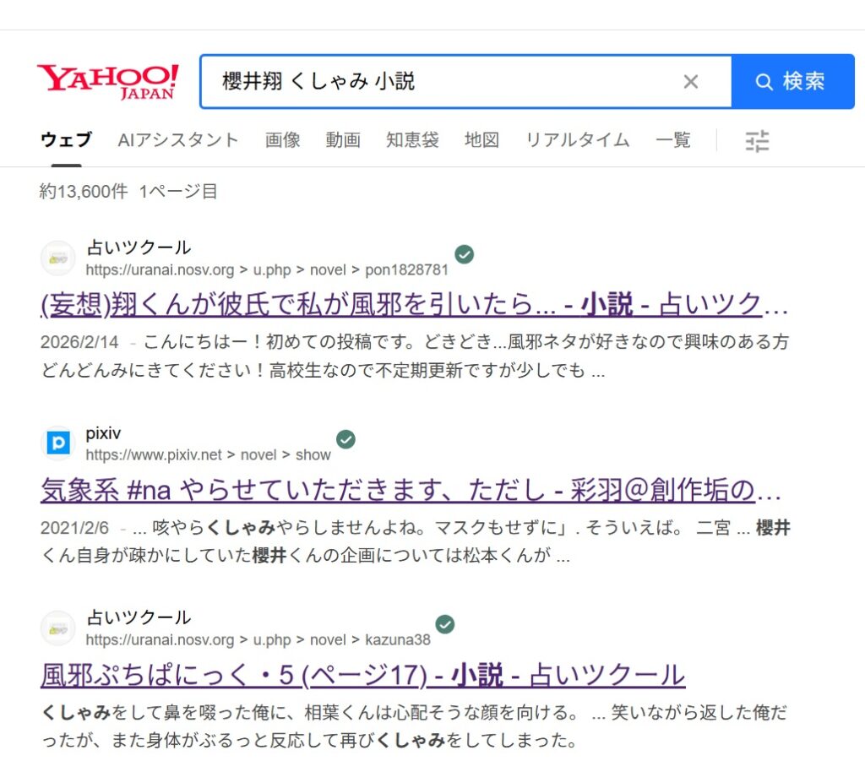865x761 pixels.
Task: Click the favicon of the kazuna38 result
Action: click(x=58, y=628)
